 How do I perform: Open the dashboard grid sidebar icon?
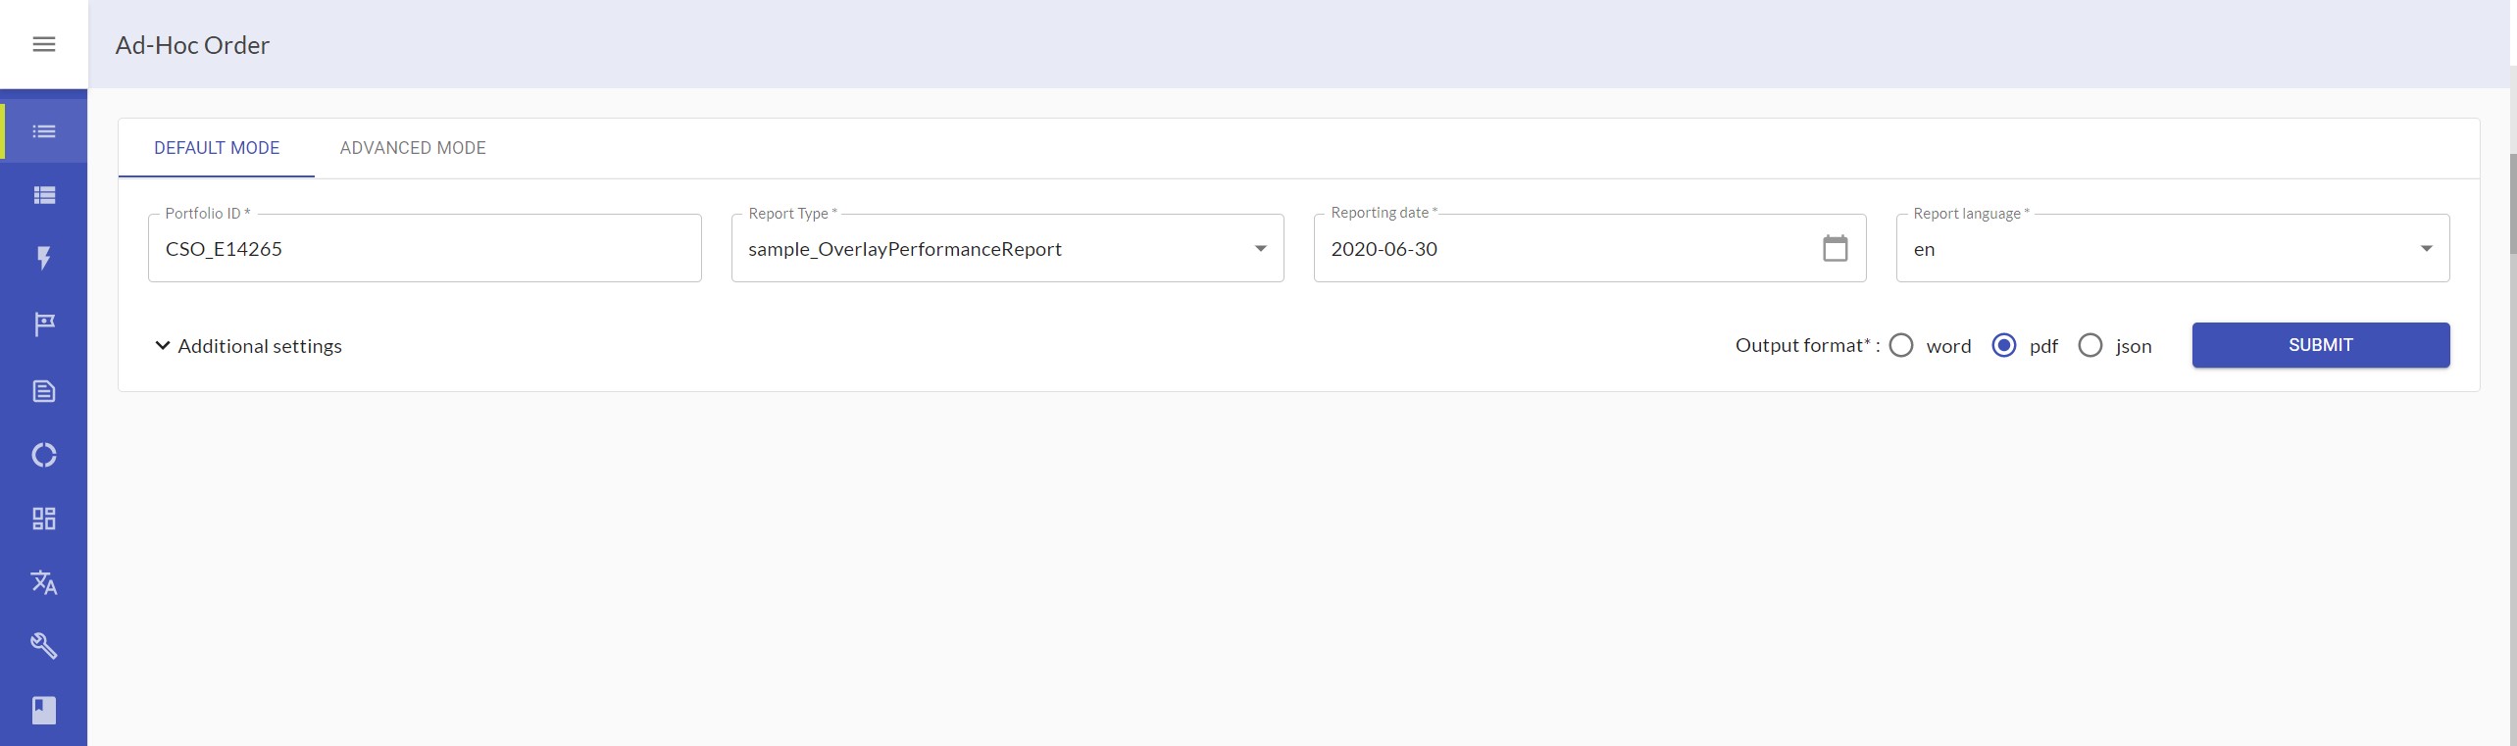click(x=43, y=519)
